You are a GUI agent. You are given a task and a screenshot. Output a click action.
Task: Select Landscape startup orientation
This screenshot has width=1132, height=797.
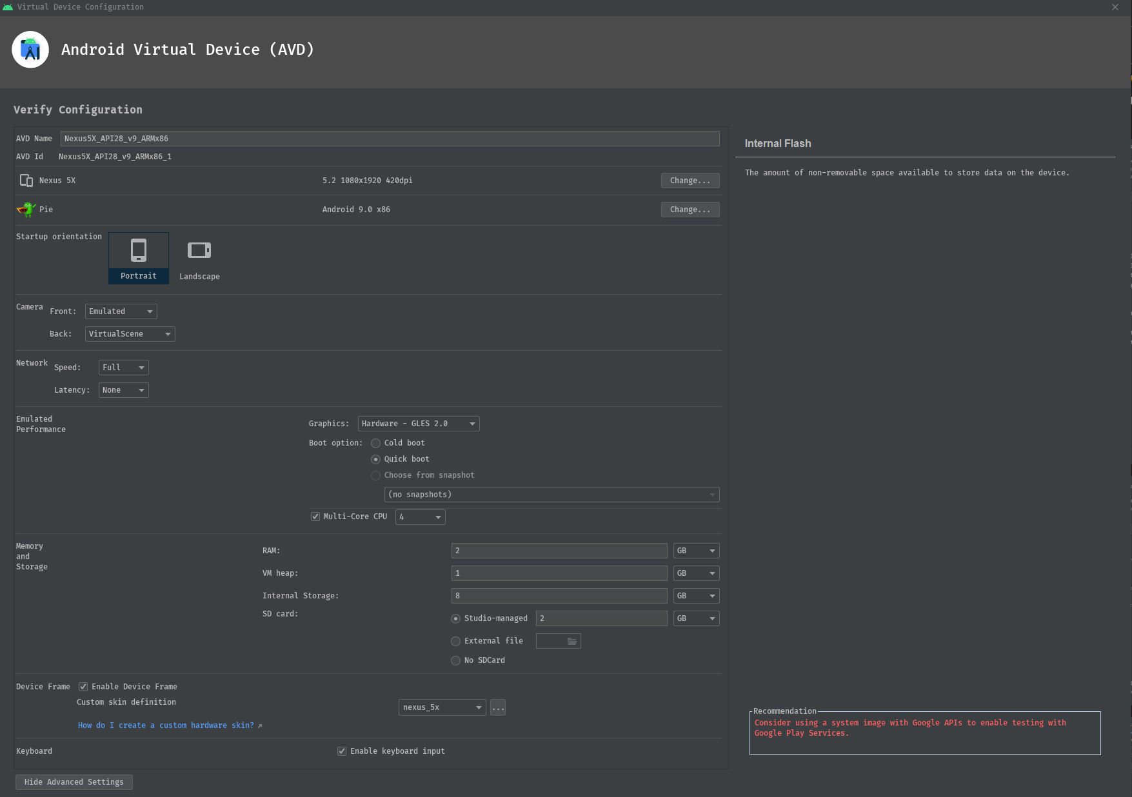pos(199,258)
